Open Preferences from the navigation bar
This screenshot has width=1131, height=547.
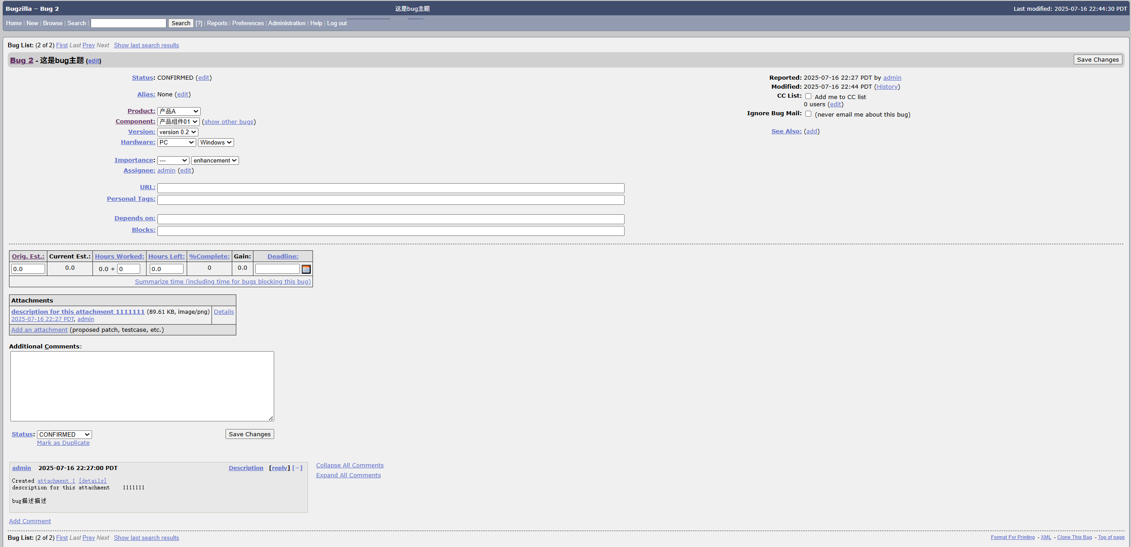[x=248, y=23]
